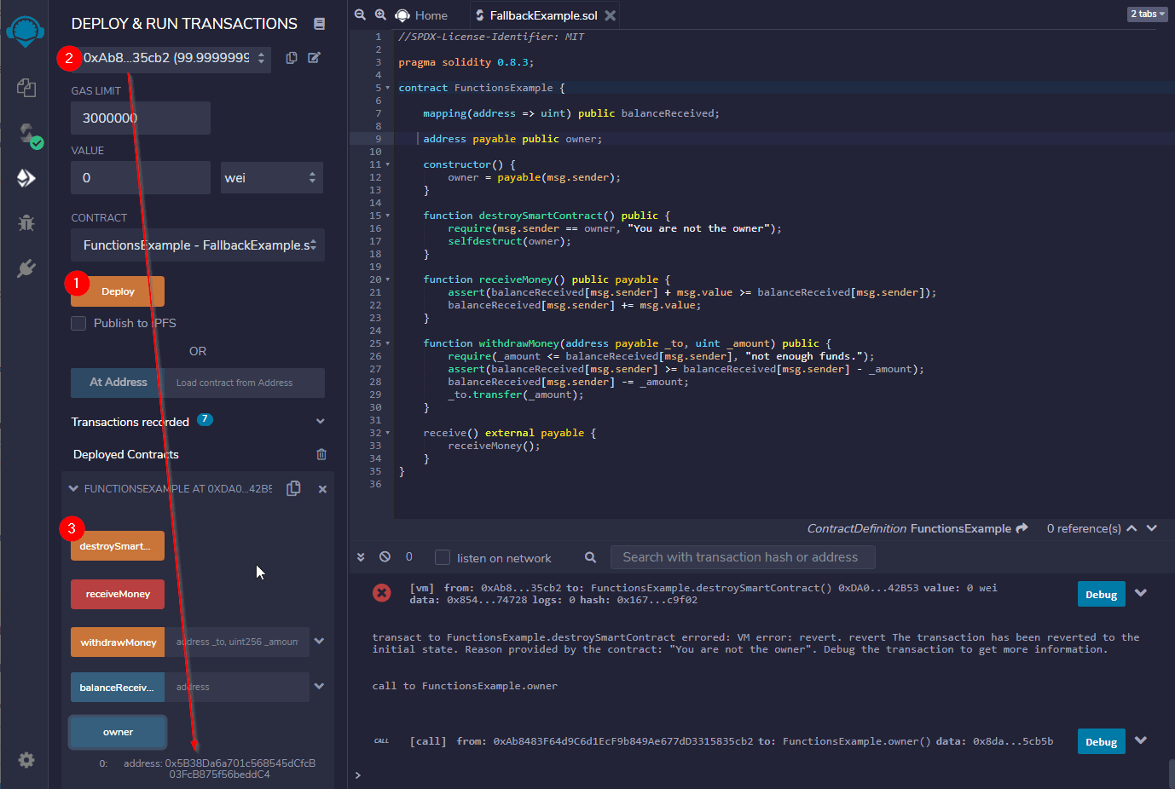Screen dimensions: 1175x789
Task: Debug the destroySmartContract transaction
Action: click(1101, 594)
